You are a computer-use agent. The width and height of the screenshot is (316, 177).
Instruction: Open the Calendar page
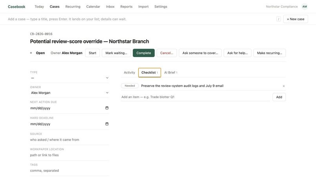(93, 7)
